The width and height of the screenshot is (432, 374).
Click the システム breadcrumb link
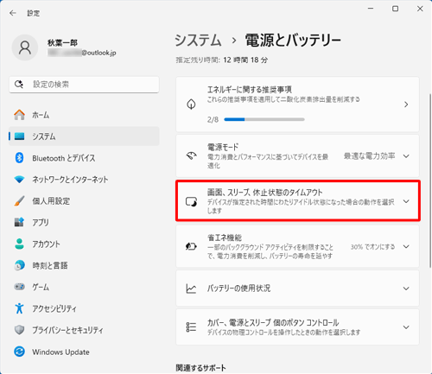[x=198, y=40]
